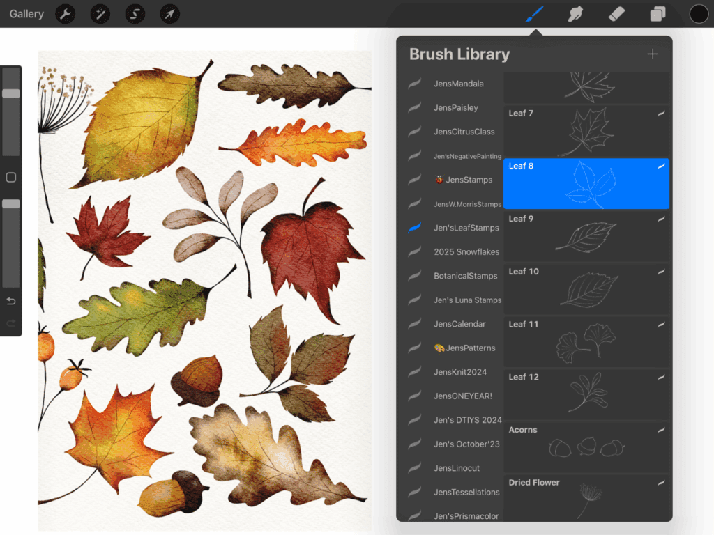714x535 pixels.
Task: Click stroke icon on Leaf 11 row
Action: tap(661, 325)
